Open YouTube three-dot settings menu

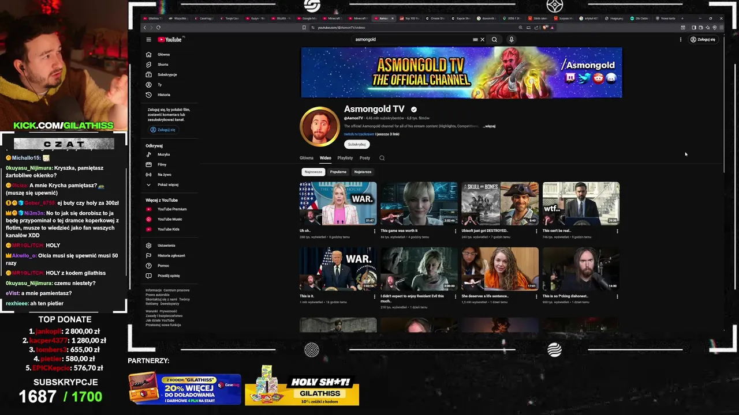[681, 40]
